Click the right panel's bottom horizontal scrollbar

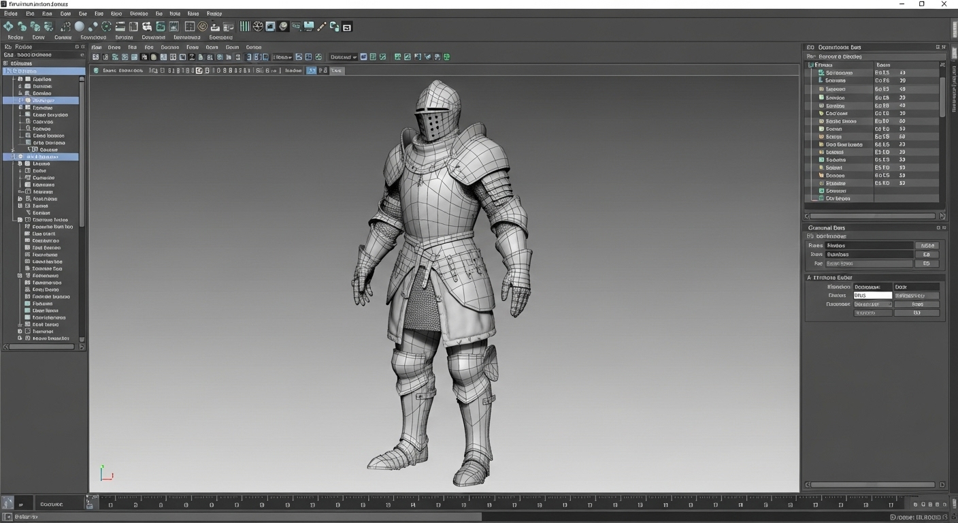pyautogui.click(x=874, y=485)
